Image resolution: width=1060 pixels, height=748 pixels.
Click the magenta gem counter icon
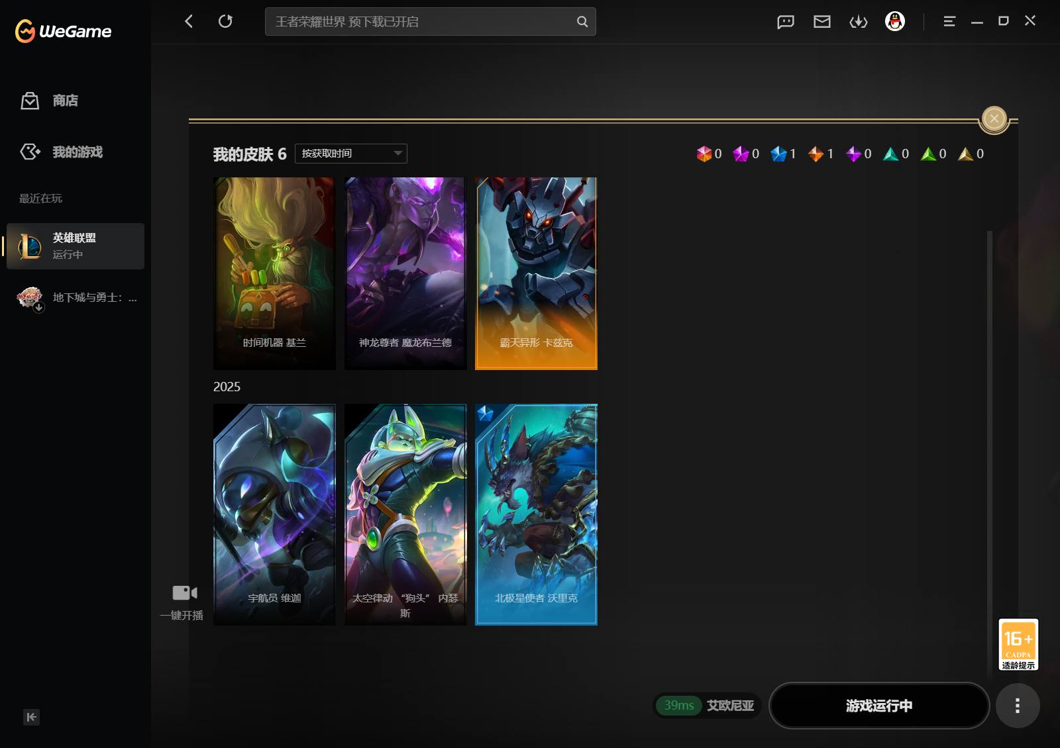coord(741,154)
